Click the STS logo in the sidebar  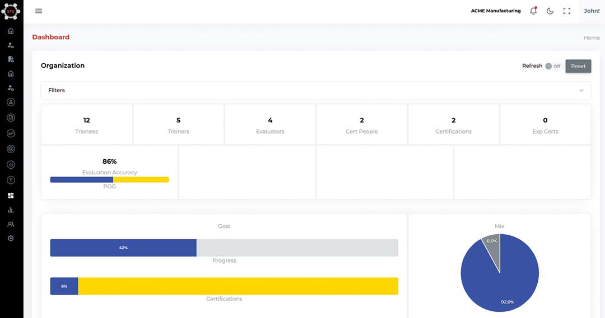[x=11, y=11]
